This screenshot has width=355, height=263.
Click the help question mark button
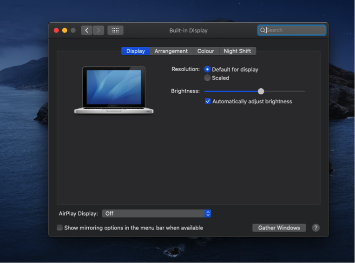(316, 228)
